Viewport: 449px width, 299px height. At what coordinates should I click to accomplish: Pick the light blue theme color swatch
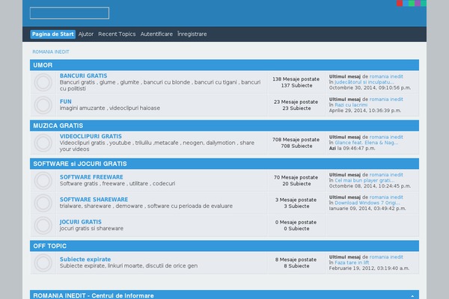(x=406, y=3)
